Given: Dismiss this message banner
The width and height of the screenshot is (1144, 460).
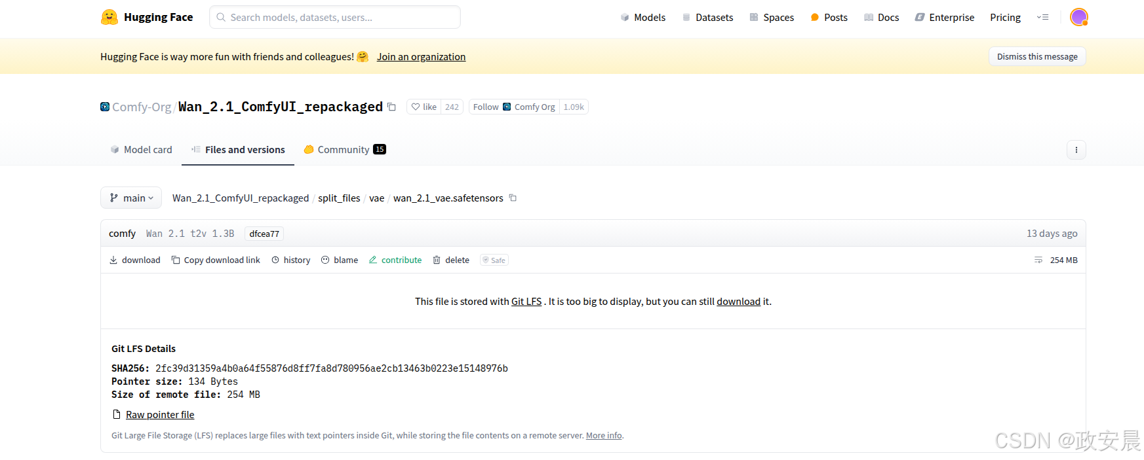Looking at the screenshot, I should pos(1037,56).
